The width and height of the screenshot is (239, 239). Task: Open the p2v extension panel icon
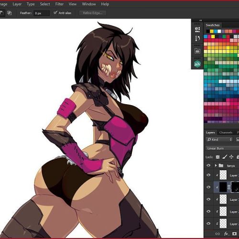coord(197,64)
